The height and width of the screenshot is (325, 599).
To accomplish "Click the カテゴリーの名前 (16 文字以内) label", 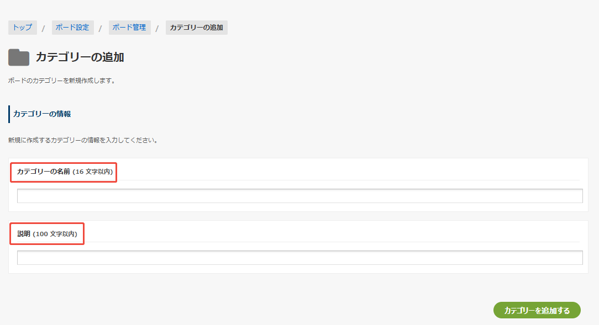I will (x=65, y=172).
